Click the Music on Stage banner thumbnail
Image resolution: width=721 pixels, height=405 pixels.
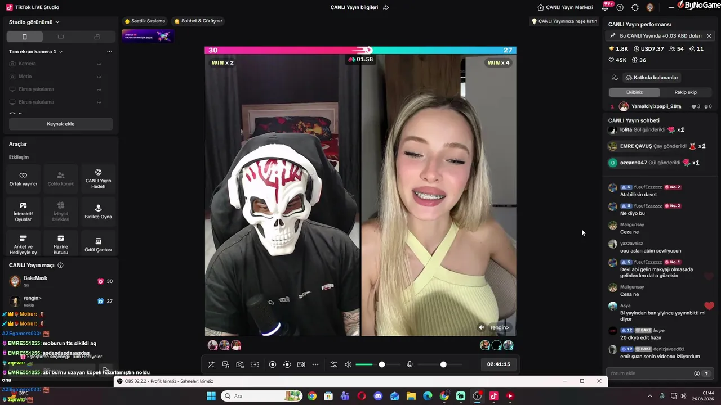point(148,36)
